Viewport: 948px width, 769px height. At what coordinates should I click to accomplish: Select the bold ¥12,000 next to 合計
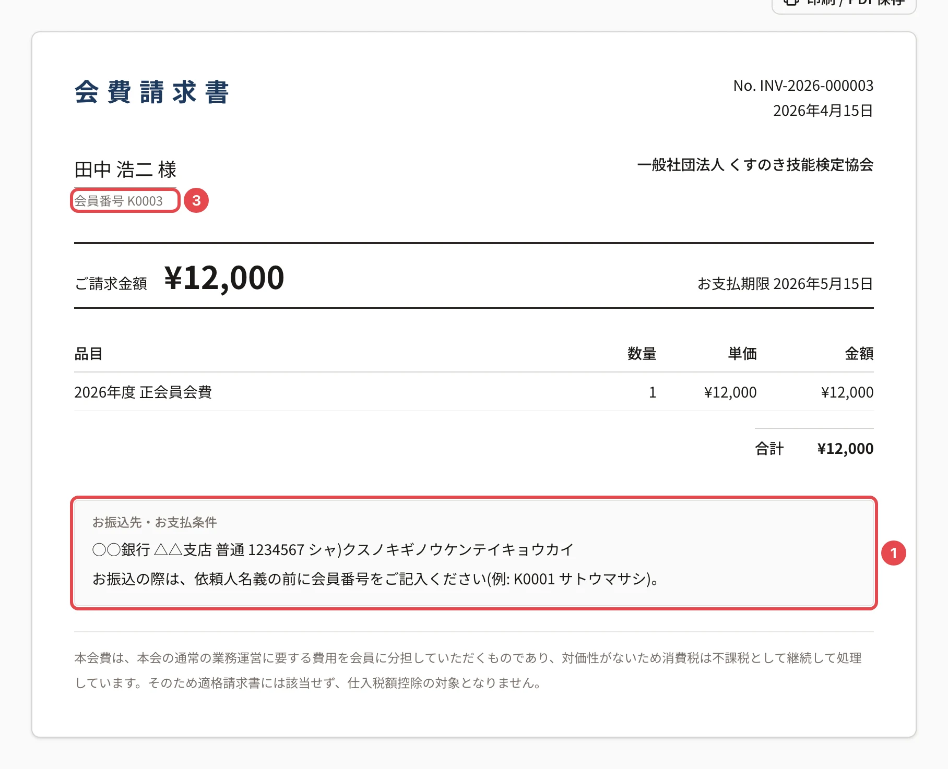845,449
